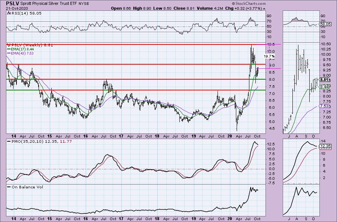This screenshot has height=222, width=337.
Task: Click the On Balance Vol legend label
Action: (x=25, y=187)
